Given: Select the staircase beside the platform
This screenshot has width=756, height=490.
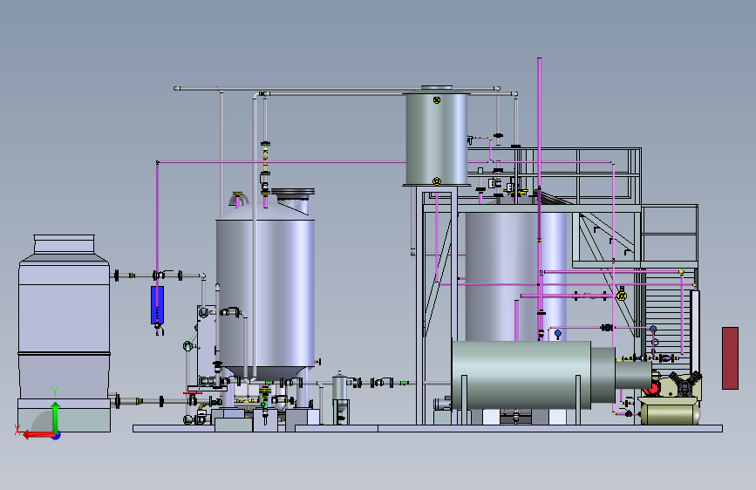Looking at the screenshot, I should click(x=668, y=321).
